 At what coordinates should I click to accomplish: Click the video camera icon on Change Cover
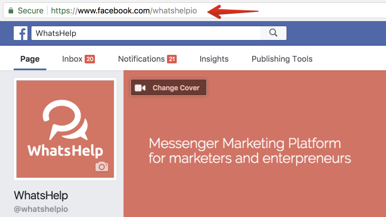[140, 88]
